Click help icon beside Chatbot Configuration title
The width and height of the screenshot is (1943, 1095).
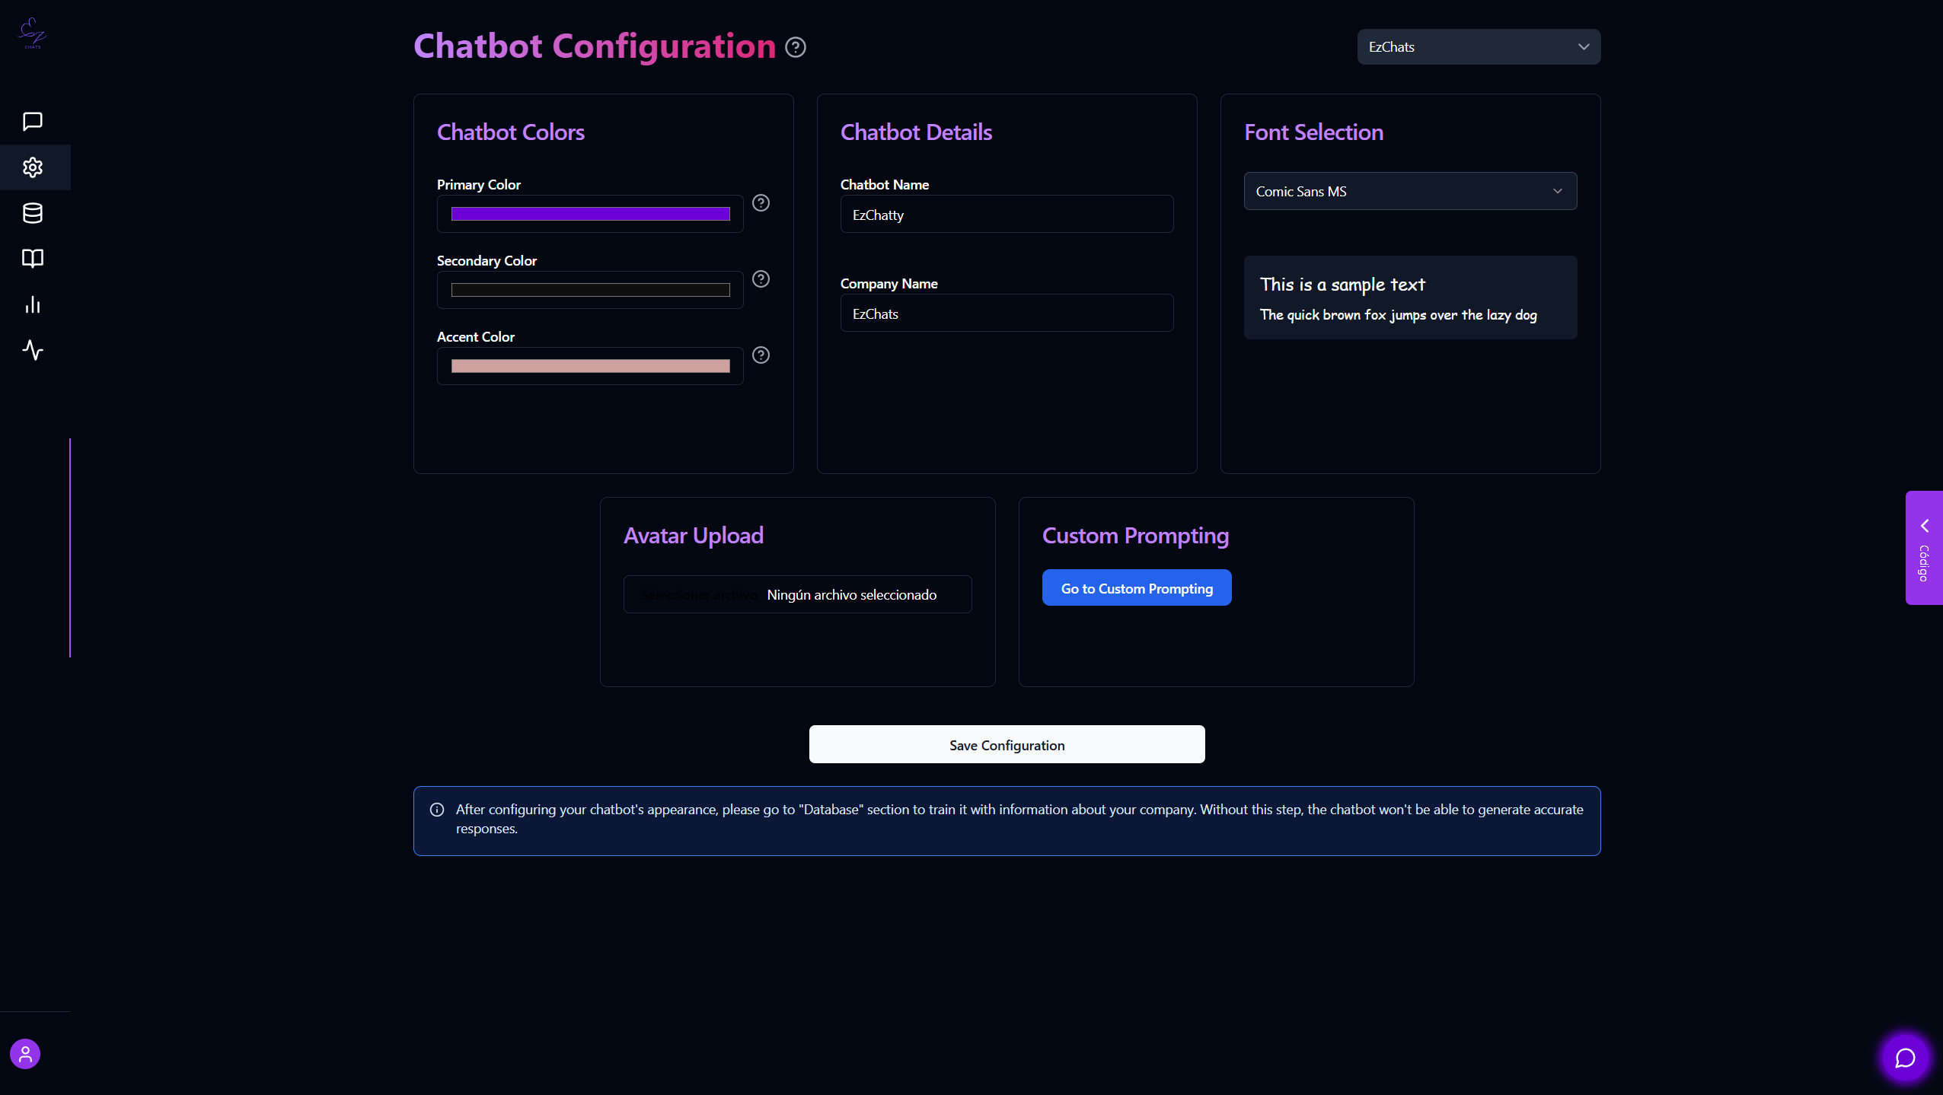point(796,47)
